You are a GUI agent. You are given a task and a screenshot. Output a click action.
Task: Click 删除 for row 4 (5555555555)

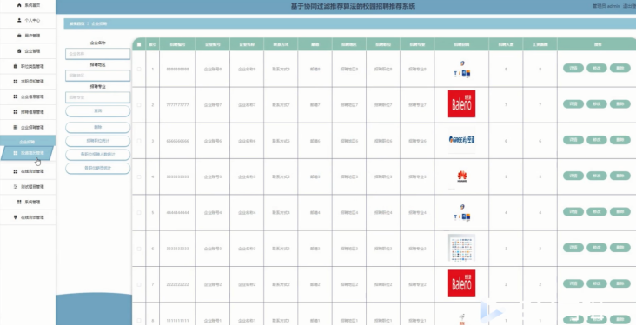tap(620, 176)
